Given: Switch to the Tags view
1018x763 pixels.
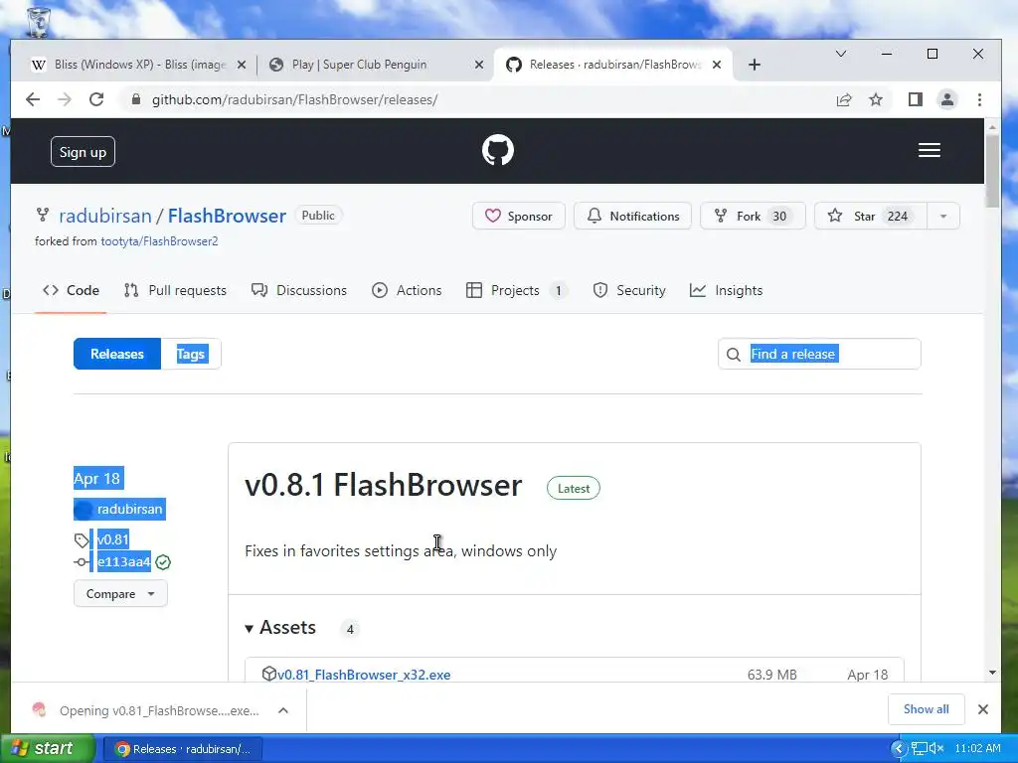Looking at the screenshot, I should [x=191, y=354].
